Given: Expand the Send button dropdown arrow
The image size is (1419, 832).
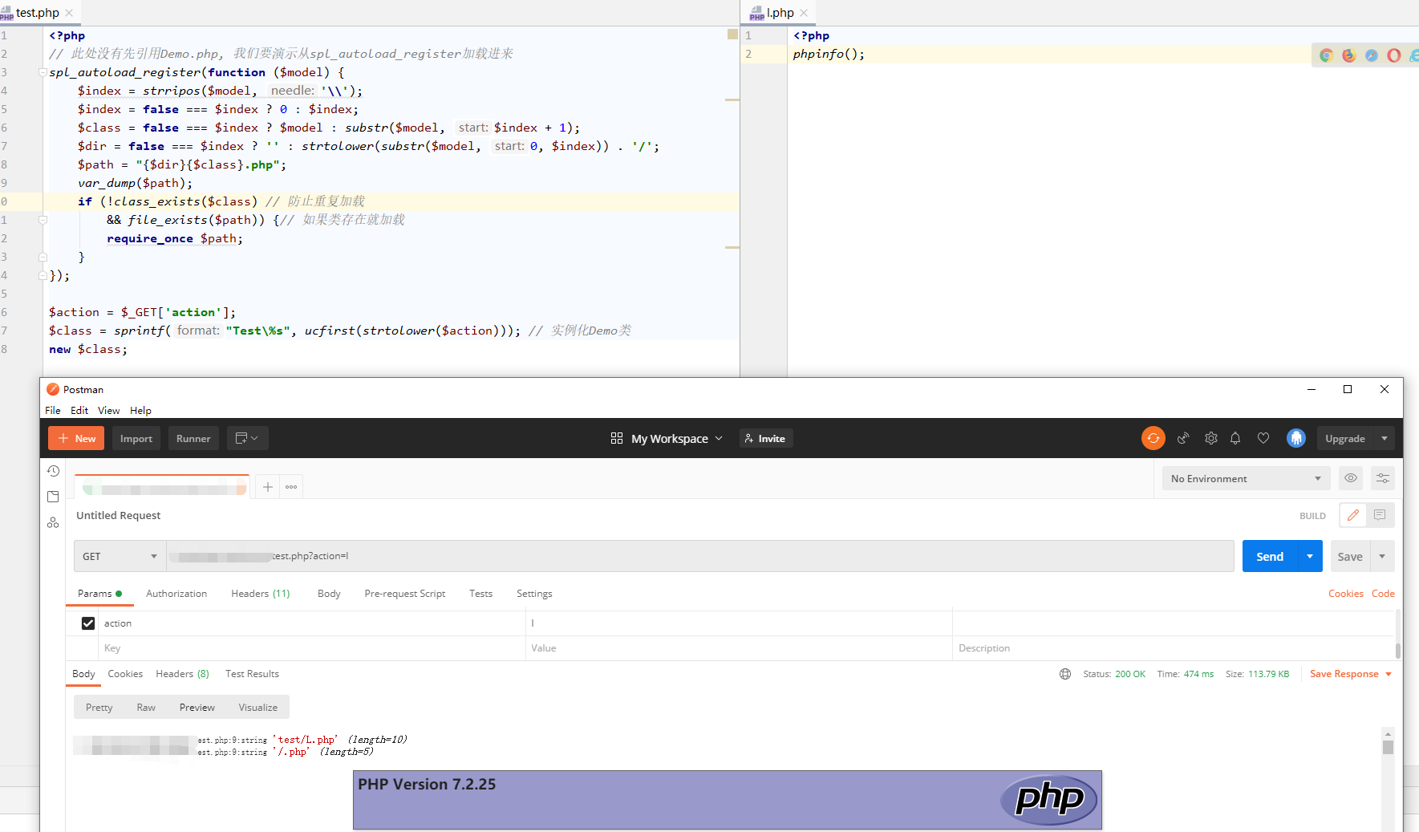Looking at the screenshot, I should coord(1310,556).
